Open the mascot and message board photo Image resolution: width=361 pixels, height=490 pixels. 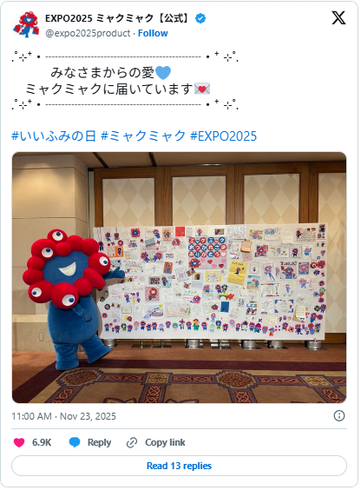tap(179, 277)
